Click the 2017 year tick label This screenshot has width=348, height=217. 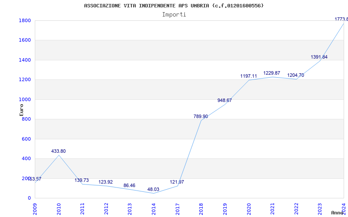point(177,209)
